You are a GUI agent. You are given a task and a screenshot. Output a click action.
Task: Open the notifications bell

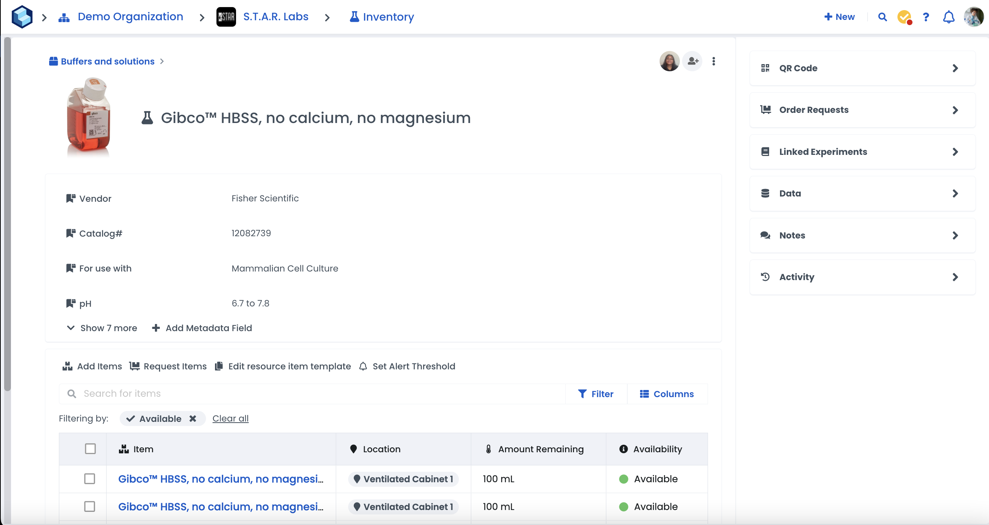click(948, 17)
